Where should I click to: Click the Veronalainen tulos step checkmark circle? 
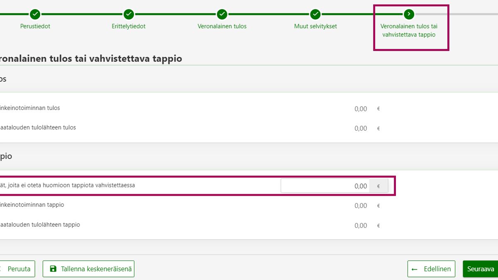pyautogui.click(x=222, y=14)
